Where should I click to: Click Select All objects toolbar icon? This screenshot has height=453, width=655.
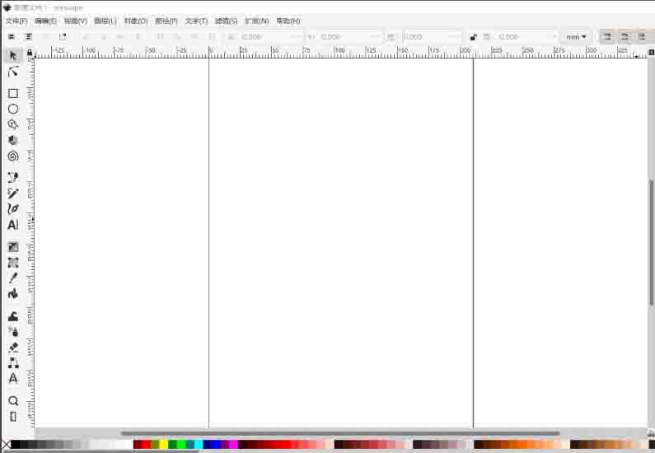12,37
